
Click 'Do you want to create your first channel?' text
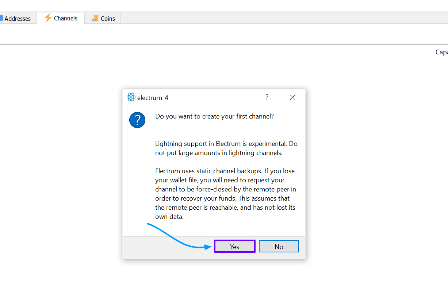coord(215,116)
